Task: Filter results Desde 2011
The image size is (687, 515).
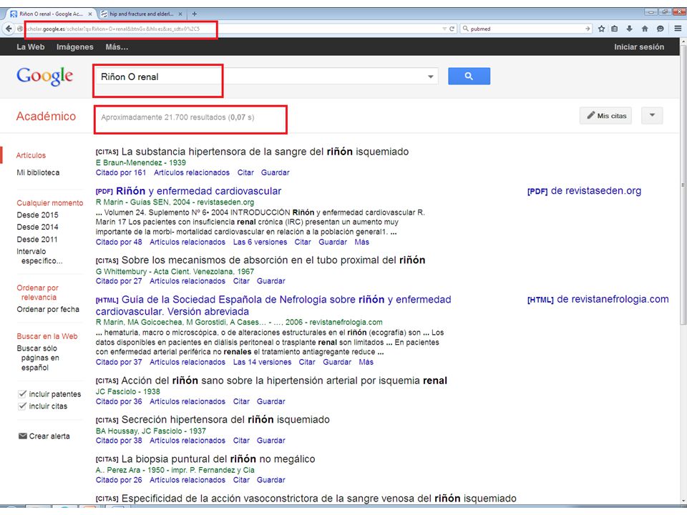Action: [37, 239]
